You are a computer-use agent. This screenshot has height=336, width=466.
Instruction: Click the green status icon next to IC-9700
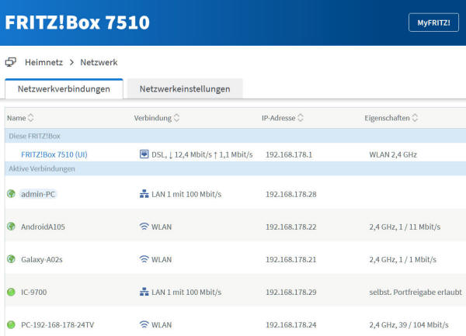coord(11,292)
